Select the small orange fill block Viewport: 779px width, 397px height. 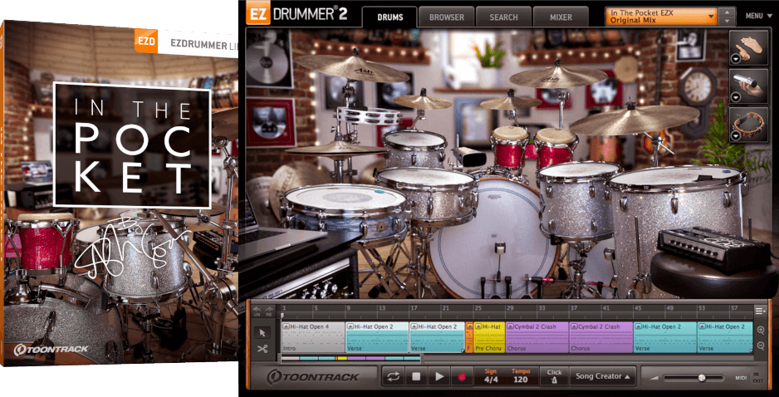[x=469, y=337]
